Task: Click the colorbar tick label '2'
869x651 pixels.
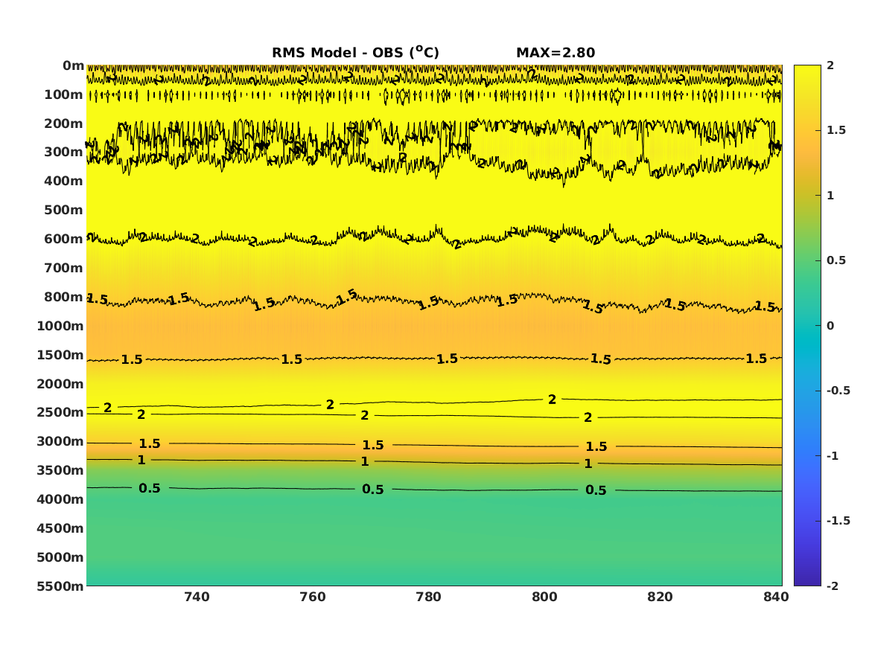Action: click(830, 65)
